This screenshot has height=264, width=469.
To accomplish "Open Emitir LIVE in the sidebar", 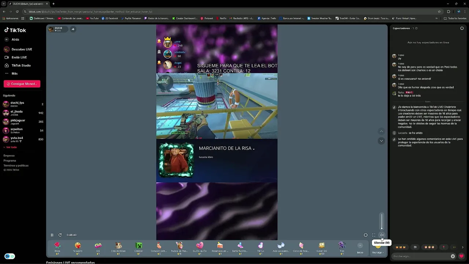I will pos(16,57).
